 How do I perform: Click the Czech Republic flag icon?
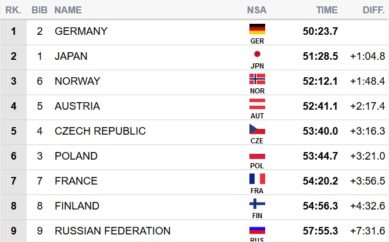257,129
